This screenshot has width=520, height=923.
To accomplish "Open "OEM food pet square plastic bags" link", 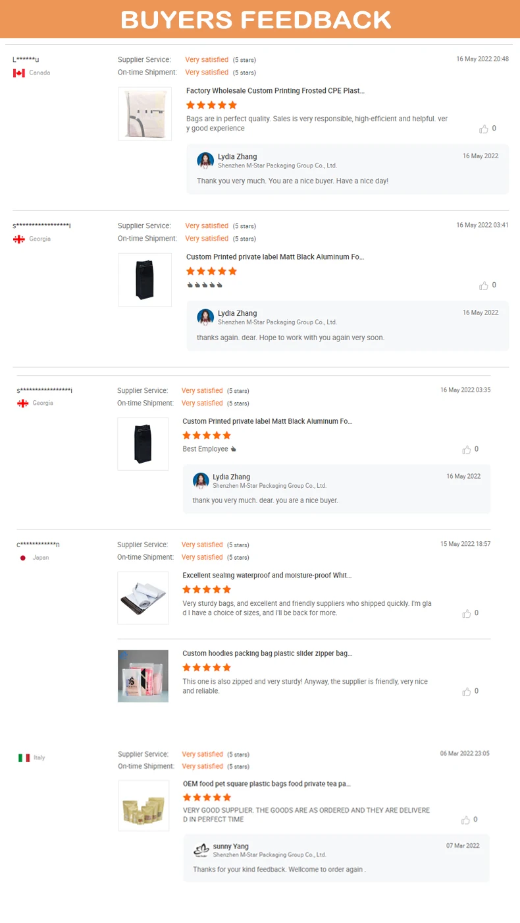I will tap(267, 784).
